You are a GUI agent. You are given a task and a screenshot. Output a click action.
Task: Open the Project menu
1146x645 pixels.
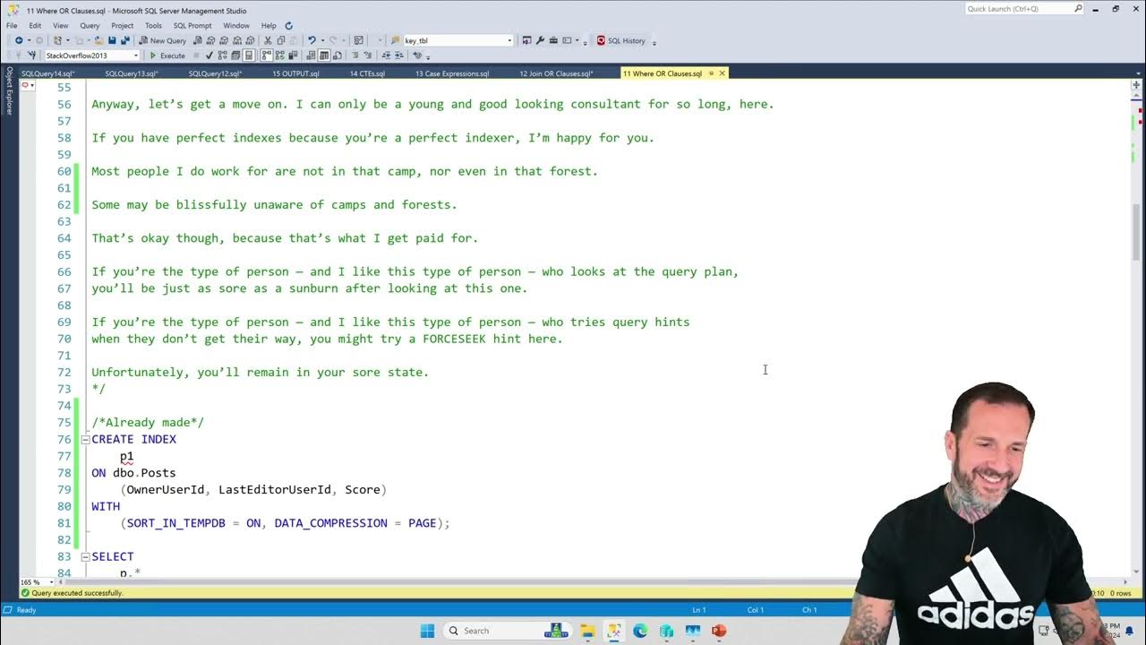pyautogui.click(x=123, y=26)
